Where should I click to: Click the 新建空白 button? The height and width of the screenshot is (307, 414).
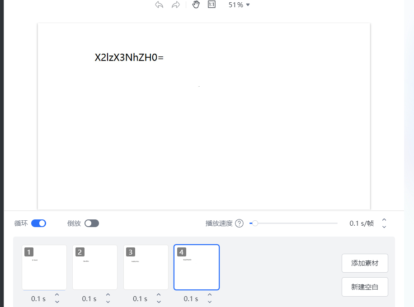(365, 287)
